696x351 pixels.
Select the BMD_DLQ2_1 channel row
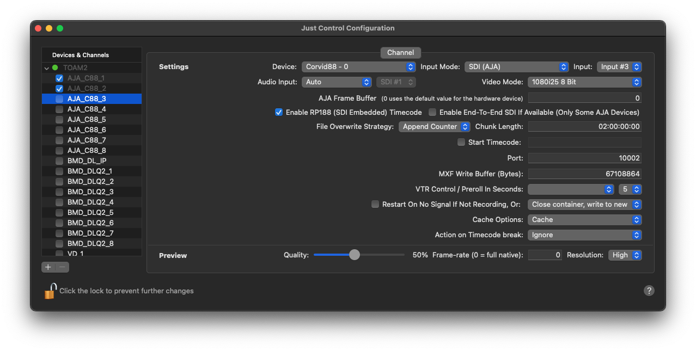91,171
